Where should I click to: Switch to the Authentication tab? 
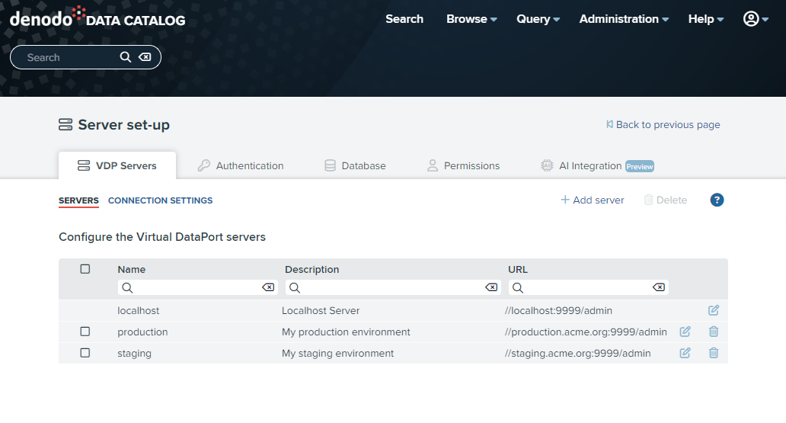[241, 165]
